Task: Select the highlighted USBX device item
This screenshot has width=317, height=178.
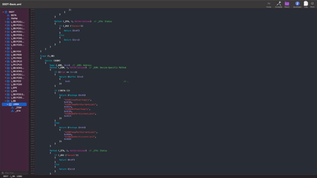Action: coord(16,104)
